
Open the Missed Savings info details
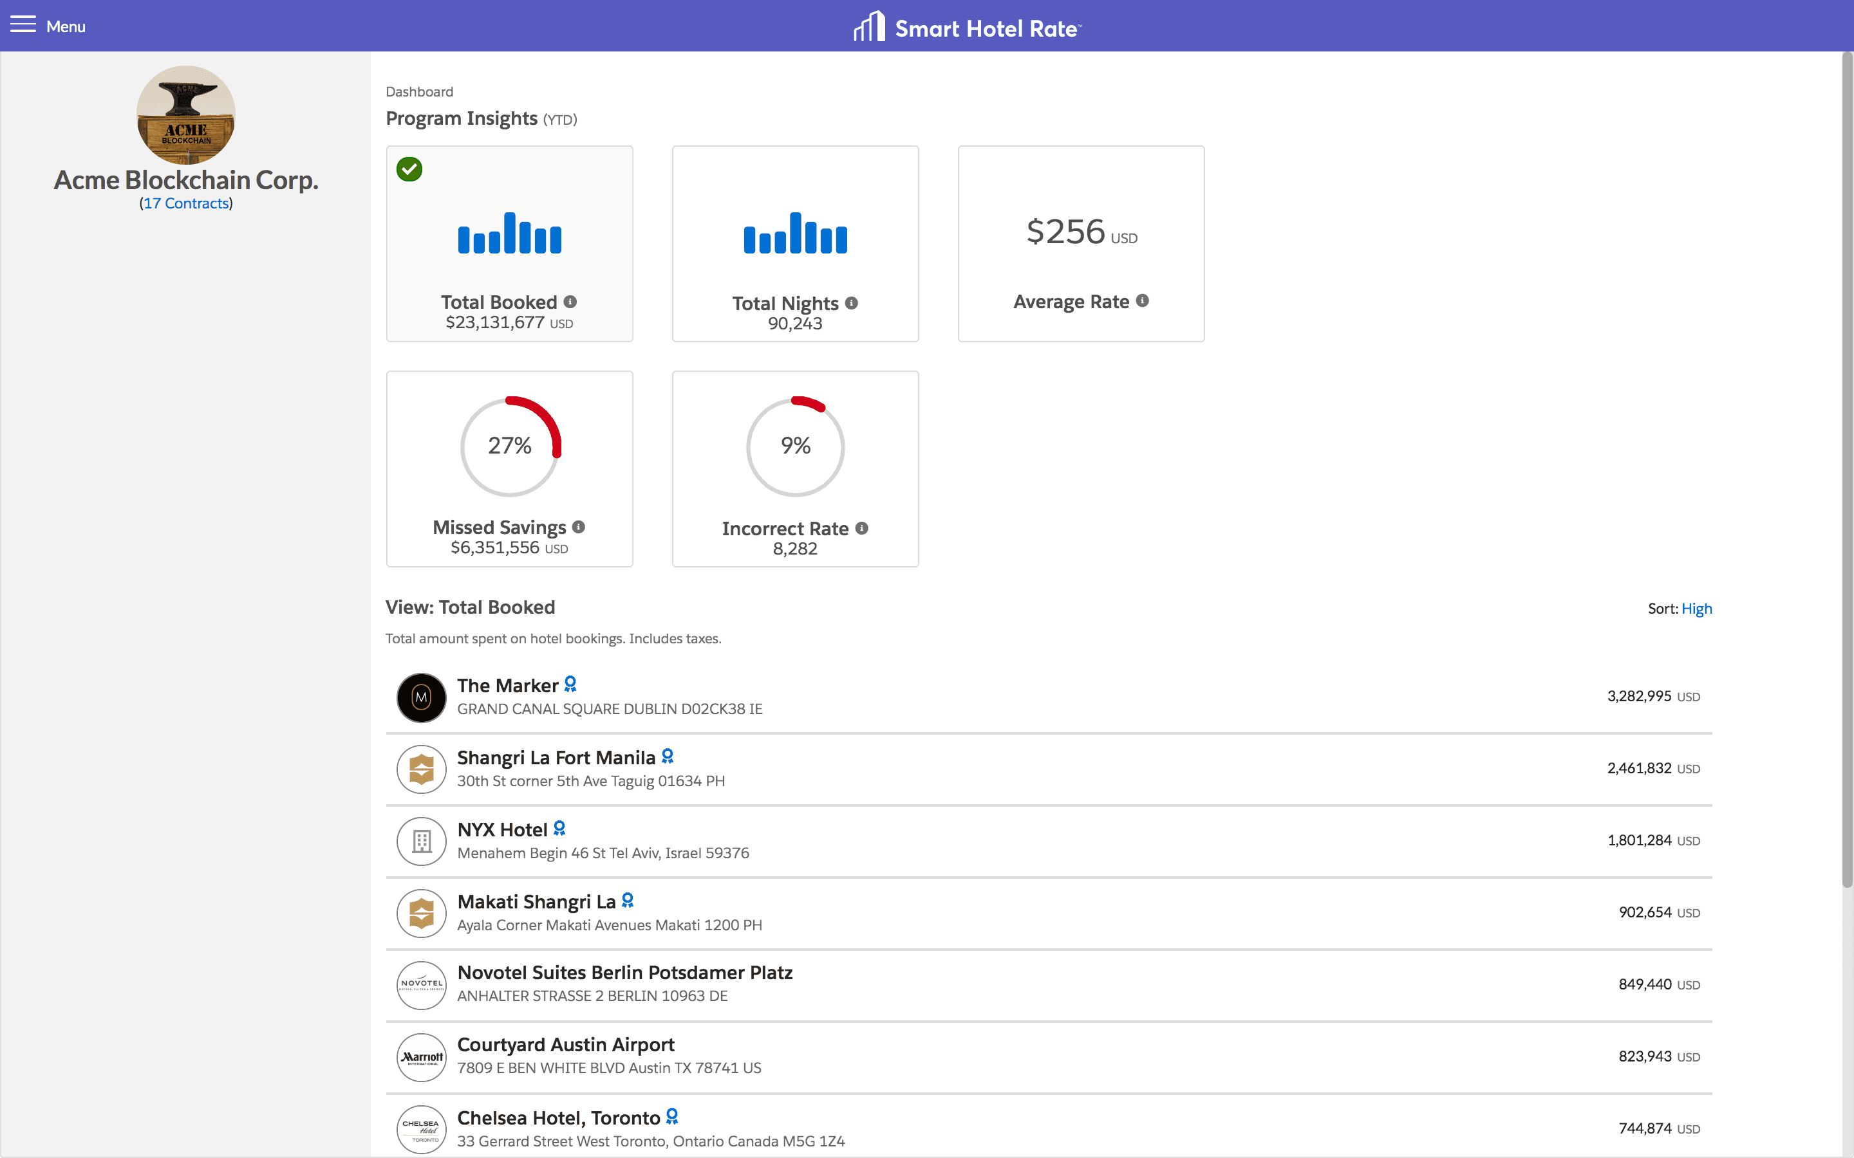580,527
